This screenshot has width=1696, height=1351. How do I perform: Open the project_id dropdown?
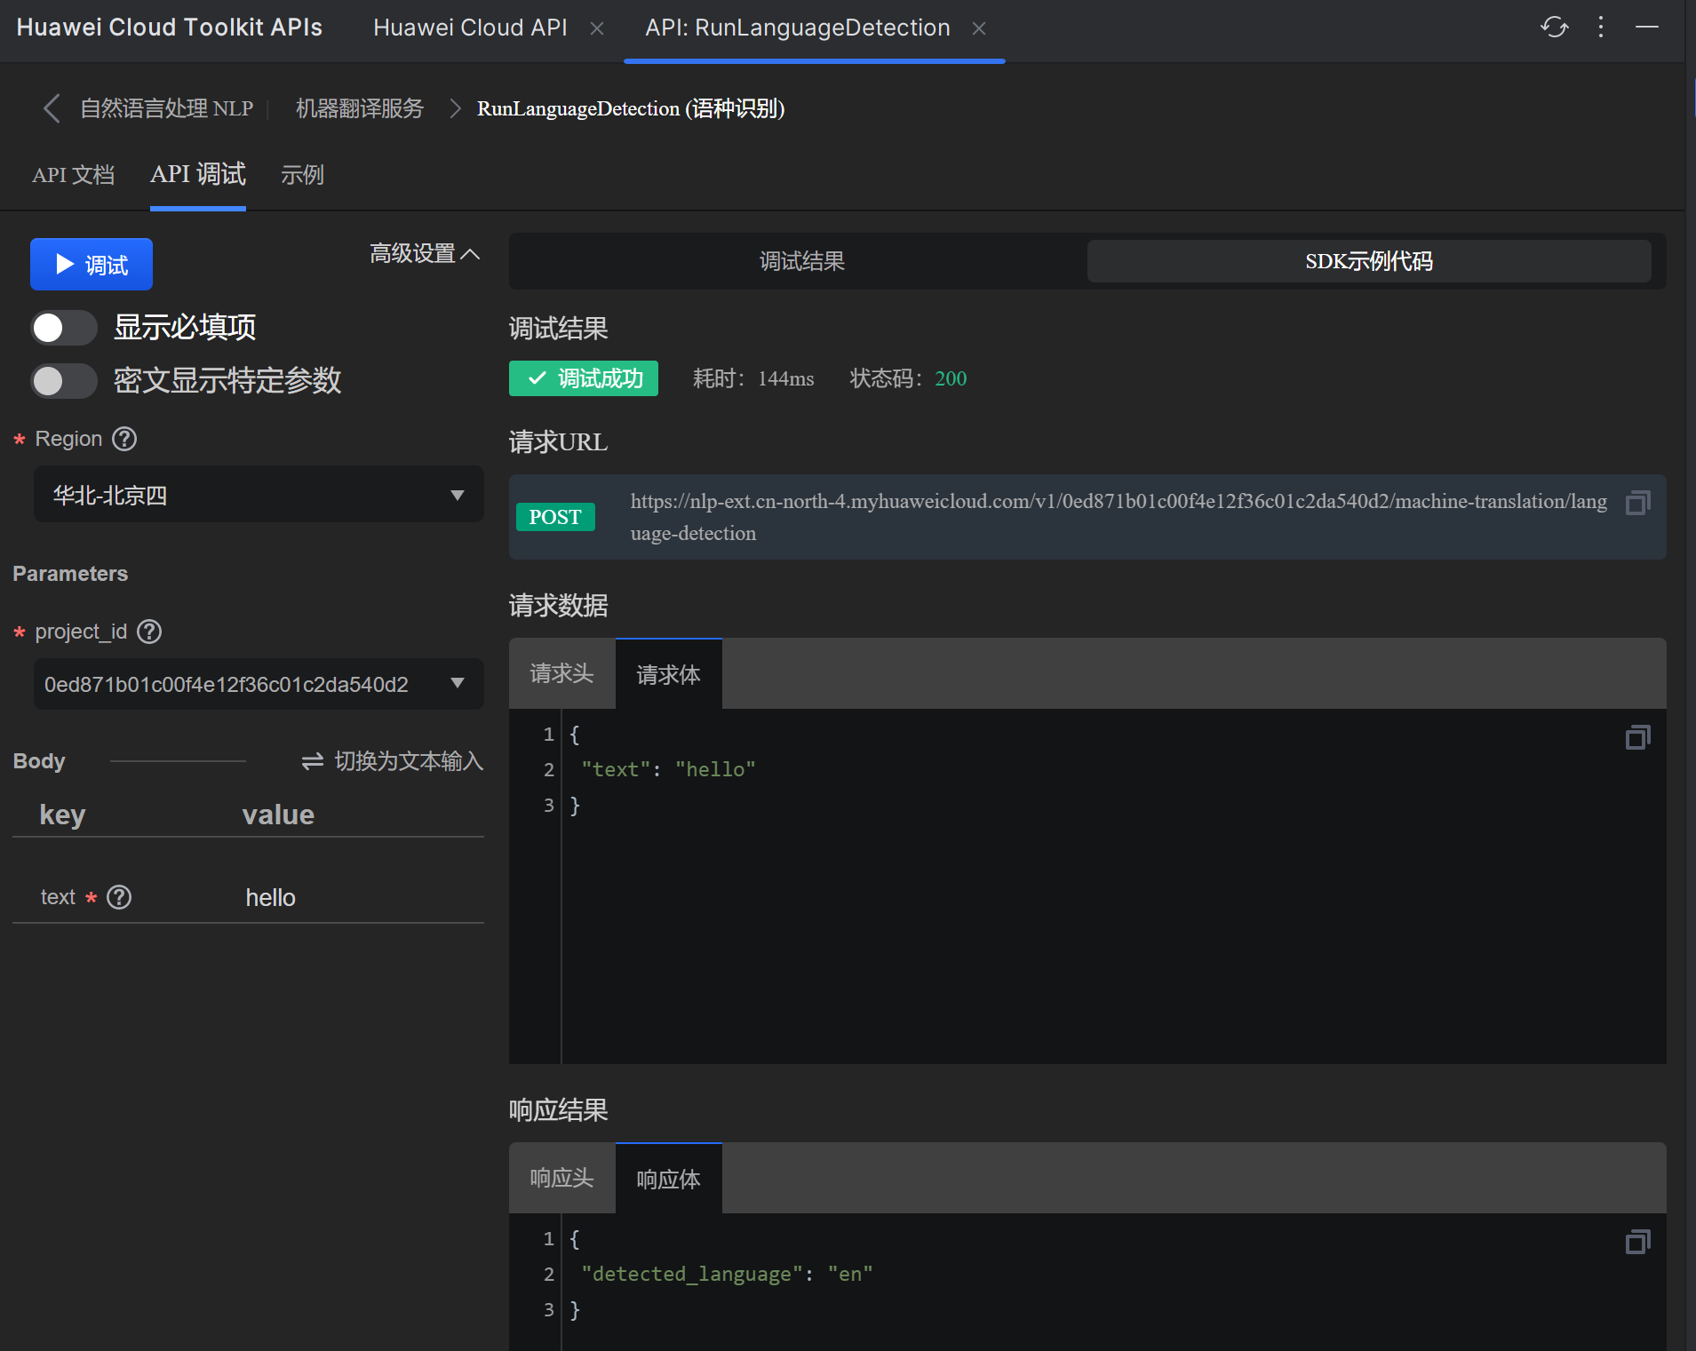pos(259,684)
